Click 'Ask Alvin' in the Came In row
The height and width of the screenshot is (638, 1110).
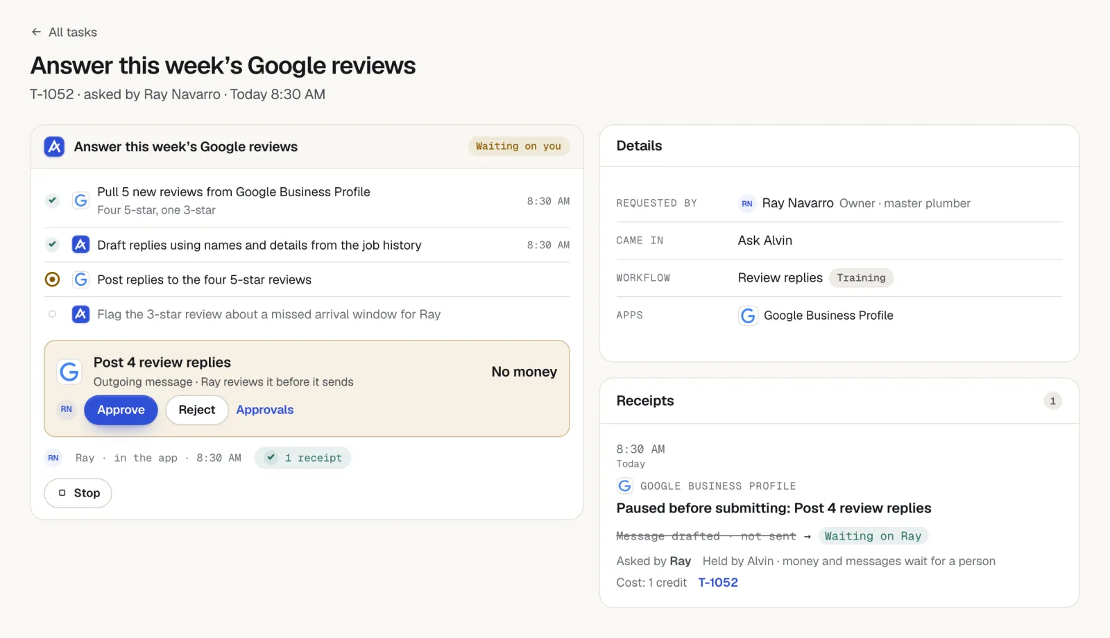pos(765,240)
